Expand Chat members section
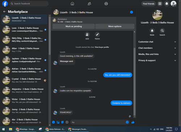181x132 pixels. click(157, 48)
